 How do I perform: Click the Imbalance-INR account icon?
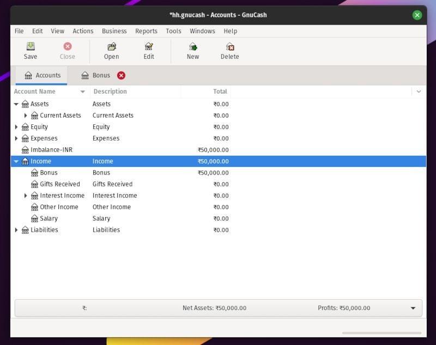tap(25, 150)
